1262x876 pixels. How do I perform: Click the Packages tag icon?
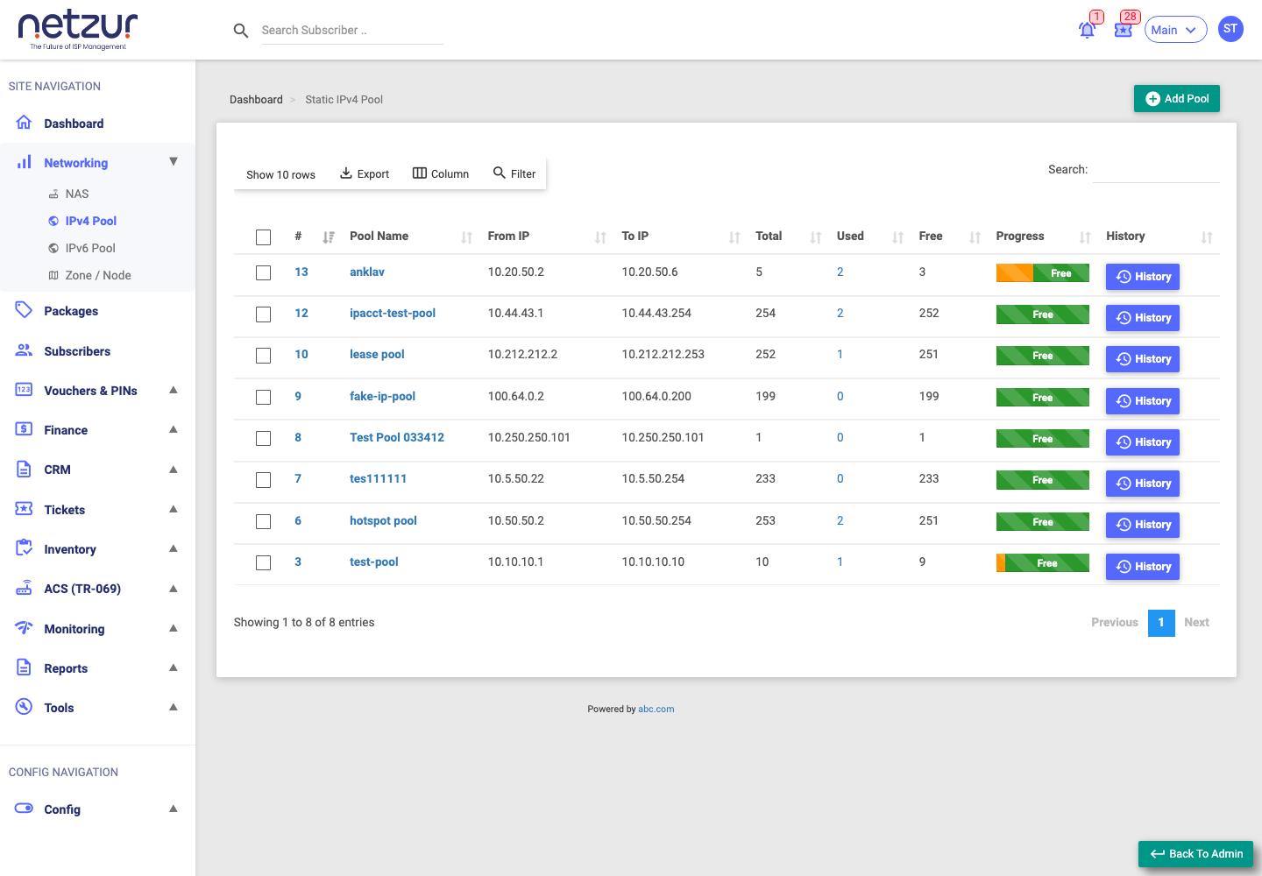pyautogui.click(x=24, y=310)
